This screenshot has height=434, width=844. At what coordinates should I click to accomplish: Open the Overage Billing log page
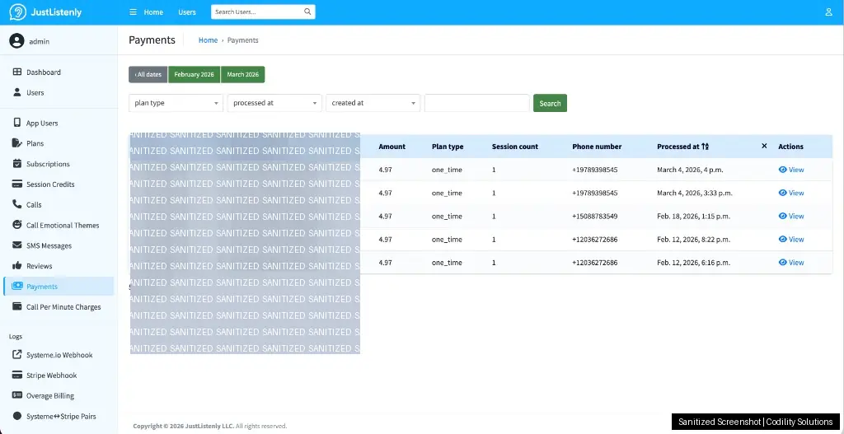point(59,395)
